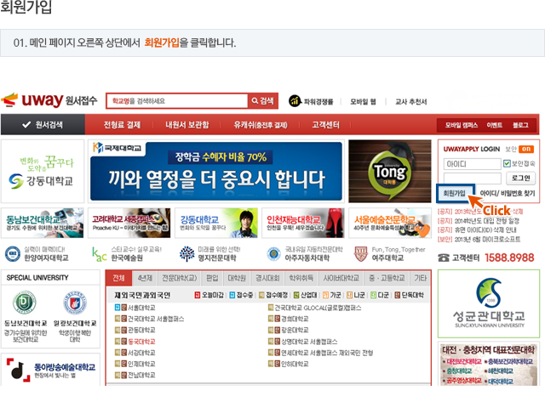The height and width of the screenshot is (419, 545).
Task: Focus the 학교명 search input field
Action: (x=177, y=101)
